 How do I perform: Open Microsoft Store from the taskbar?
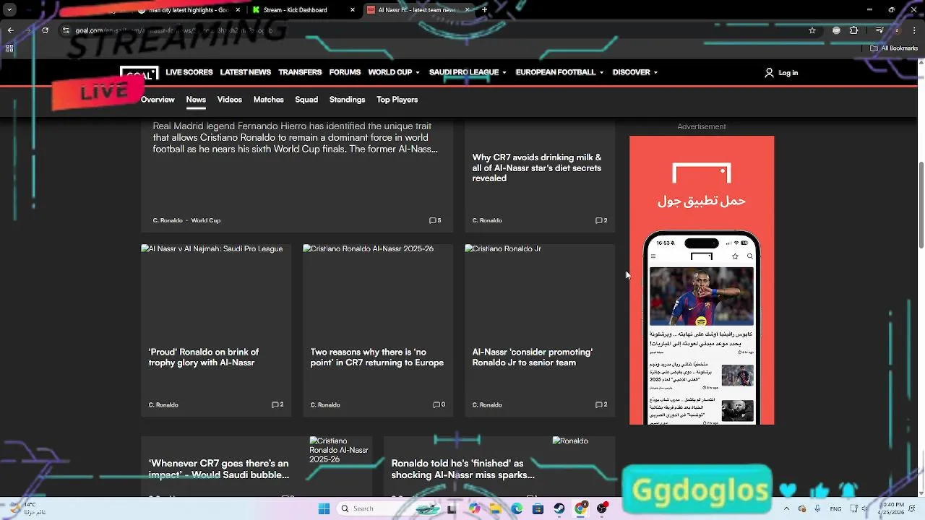tap(538, 508)
